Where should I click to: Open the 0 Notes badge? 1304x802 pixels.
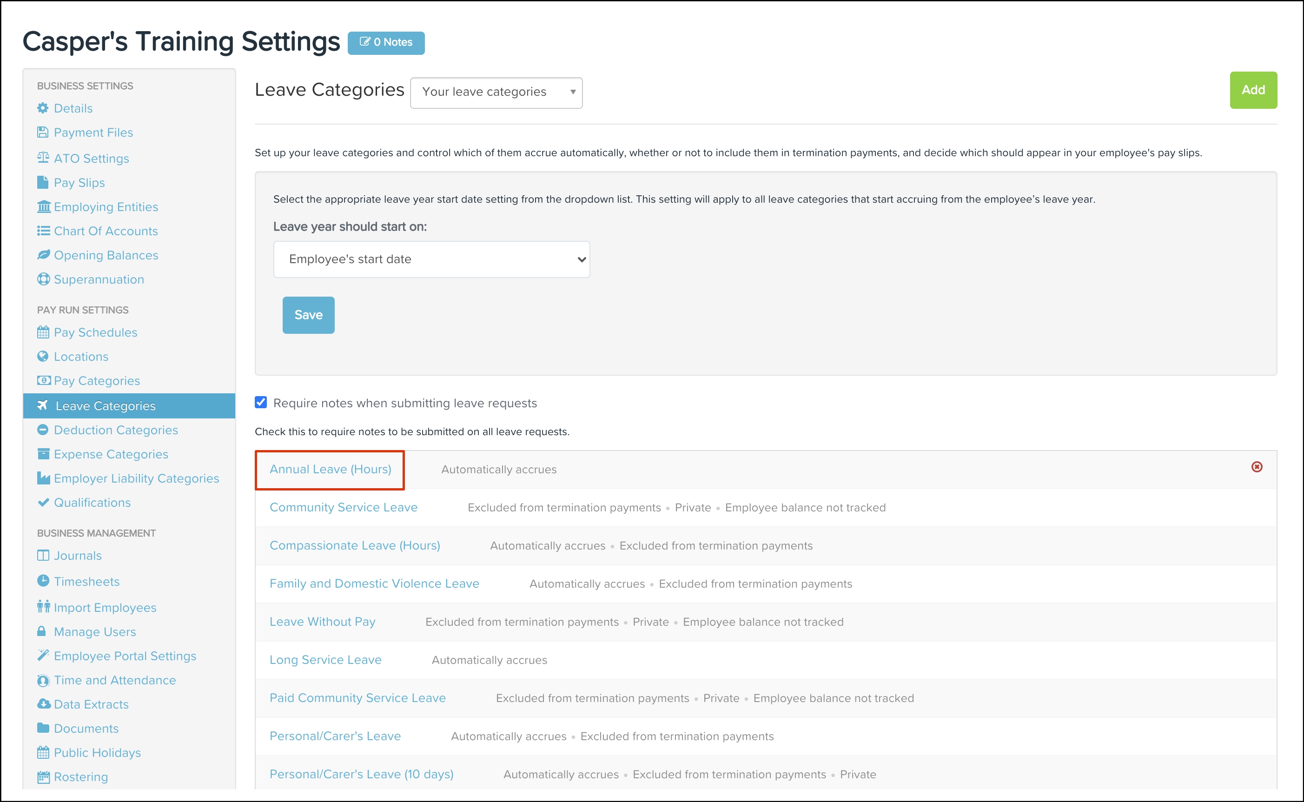(386, 42)
